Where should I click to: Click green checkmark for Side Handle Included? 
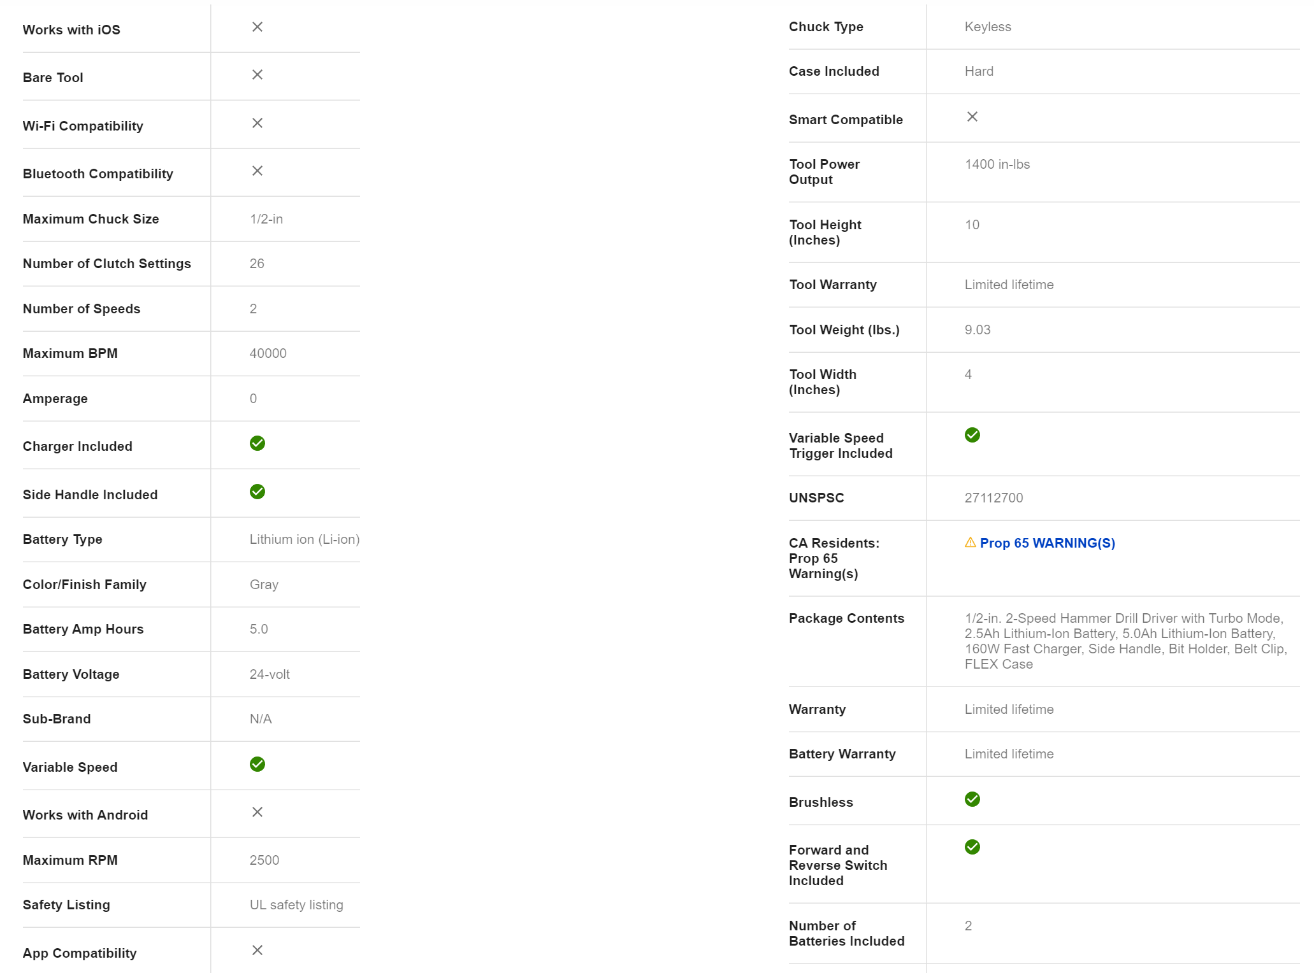[257, 492]
